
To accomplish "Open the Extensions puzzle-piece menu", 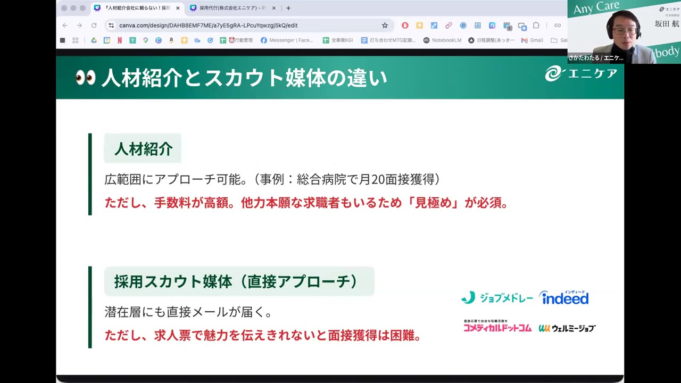I will click(x=536, y=25).
